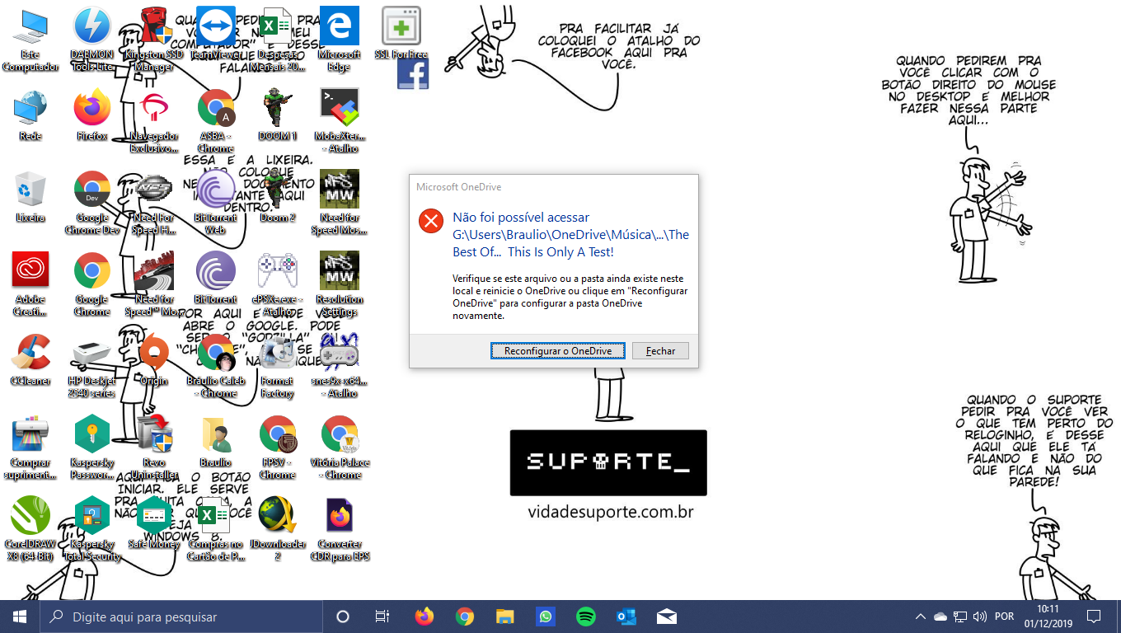Image resolution: width=1121 pixels, height=633 pixels.
Task: Click POR language indicator
Action: click(1004, 617)
